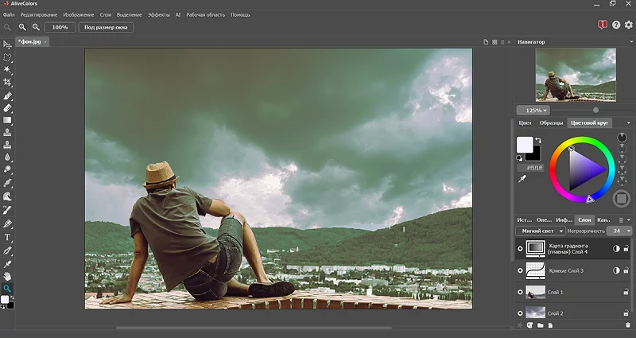This screenshot has width=636, height=338.
Task: Select the active Zoom magnifier tool in toolbox
Action: pos(7,289)
